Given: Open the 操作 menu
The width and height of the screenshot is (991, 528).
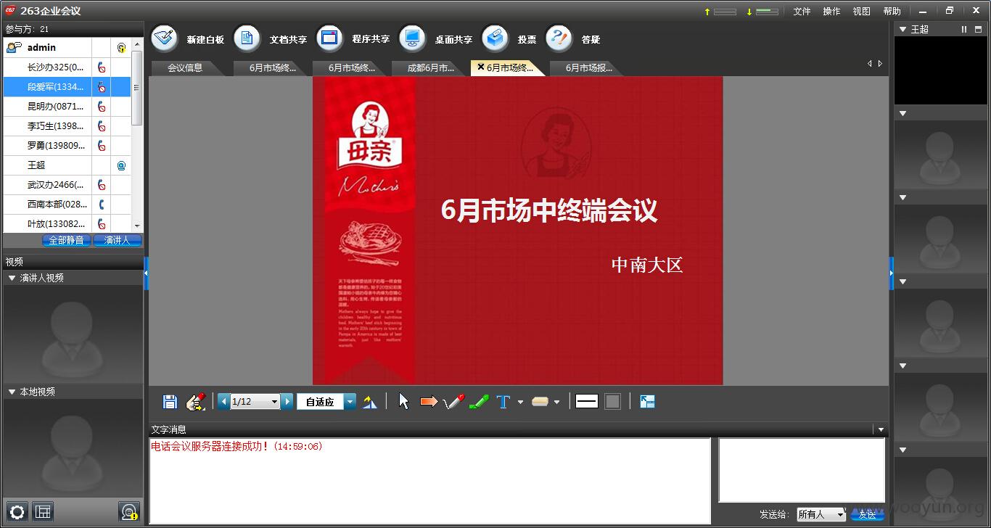Looking at the screenshot, I should pyautogui.click(x=831, y=11).
